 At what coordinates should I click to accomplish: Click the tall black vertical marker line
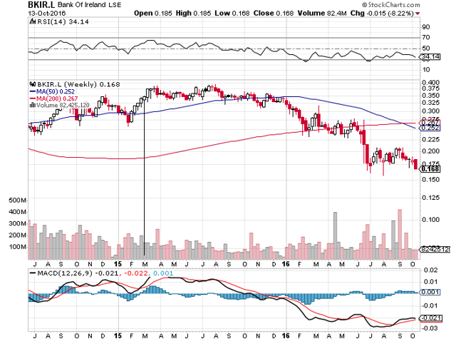(144, 176)
